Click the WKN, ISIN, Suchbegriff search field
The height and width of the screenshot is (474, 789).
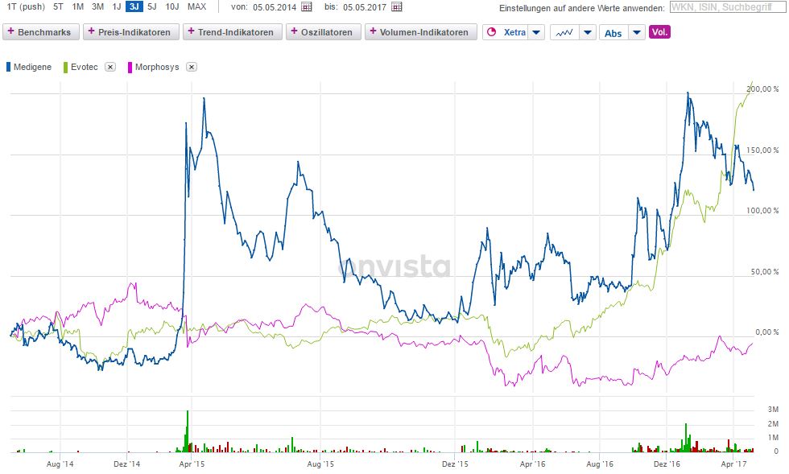click(728, 7)
